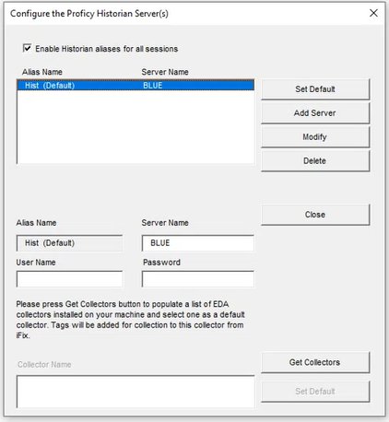
Task: Click BLUE server entry in the list
Action: [153, 85]
